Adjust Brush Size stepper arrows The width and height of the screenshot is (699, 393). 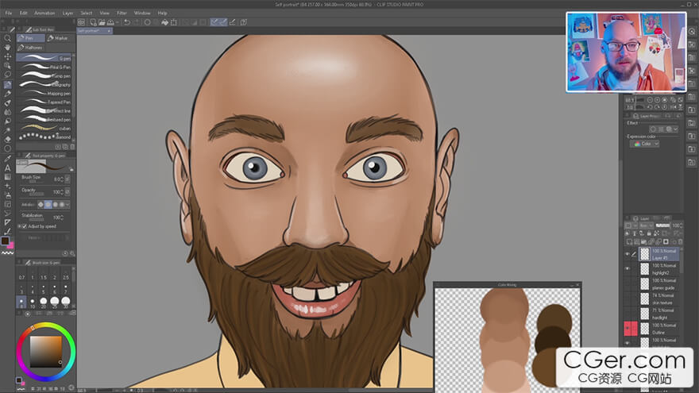[61, 179]
